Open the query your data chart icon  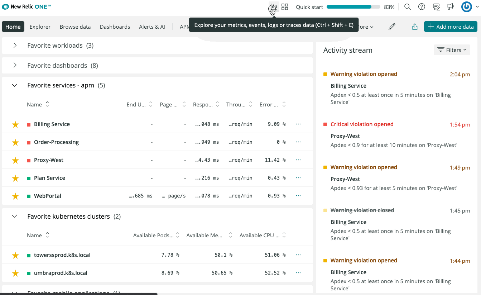(x=274, y=7)
